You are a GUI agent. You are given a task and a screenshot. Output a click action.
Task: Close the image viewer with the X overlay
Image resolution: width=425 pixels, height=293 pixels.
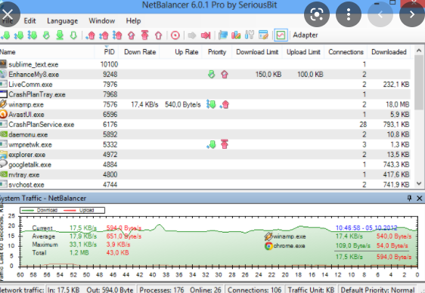(x=8, y=14)
